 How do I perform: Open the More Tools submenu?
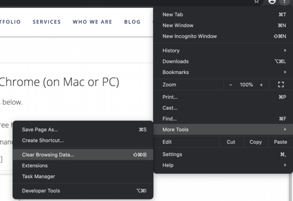click(x=223, y=130)
